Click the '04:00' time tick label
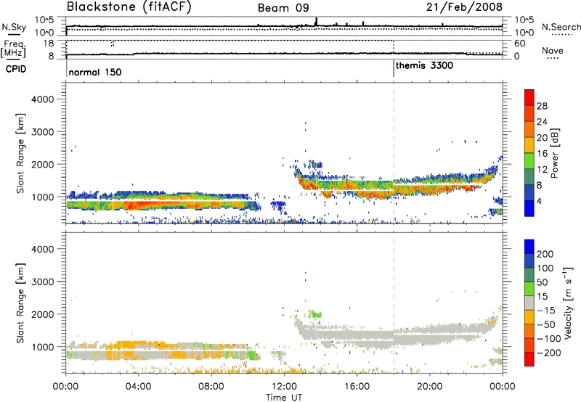This screenshot has width=581, height=402. point(139,387)
